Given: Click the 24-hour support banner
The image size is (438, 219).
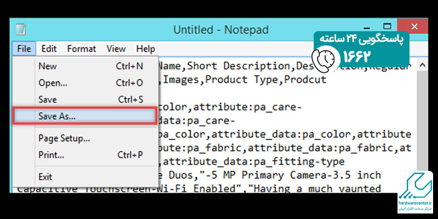Looking at the screenshot, I should pyautogui.click(x=361, y=49).
